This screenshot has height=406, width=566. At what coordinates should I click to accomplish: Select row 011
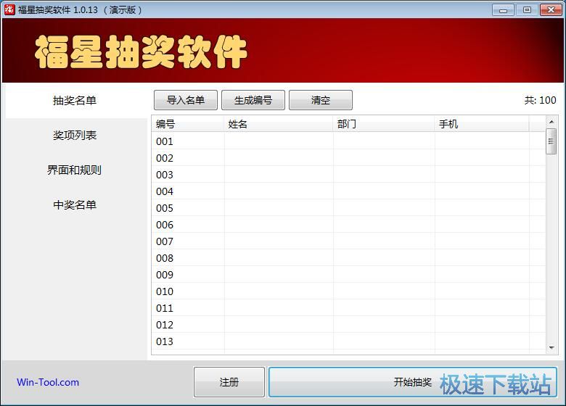(348, 307)
